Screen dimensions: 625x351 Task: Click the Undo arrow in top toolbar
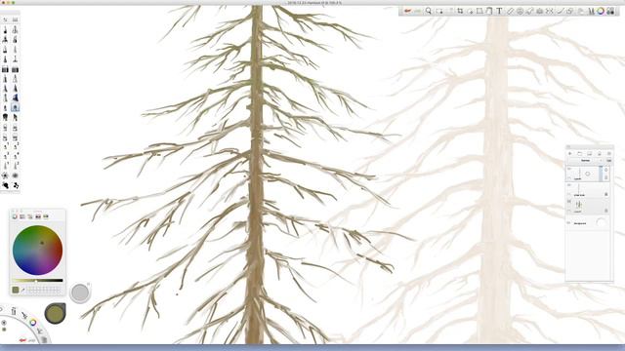click(x=407, y=11)
